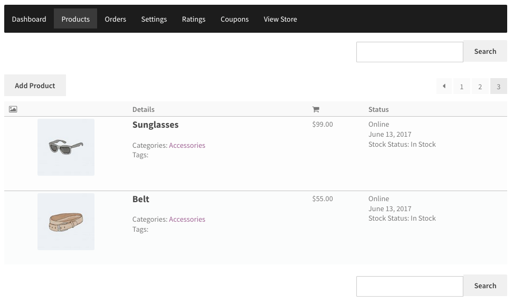Focus the bottom search input field
This screenshot has width=513, height=303.
point(410,286)
